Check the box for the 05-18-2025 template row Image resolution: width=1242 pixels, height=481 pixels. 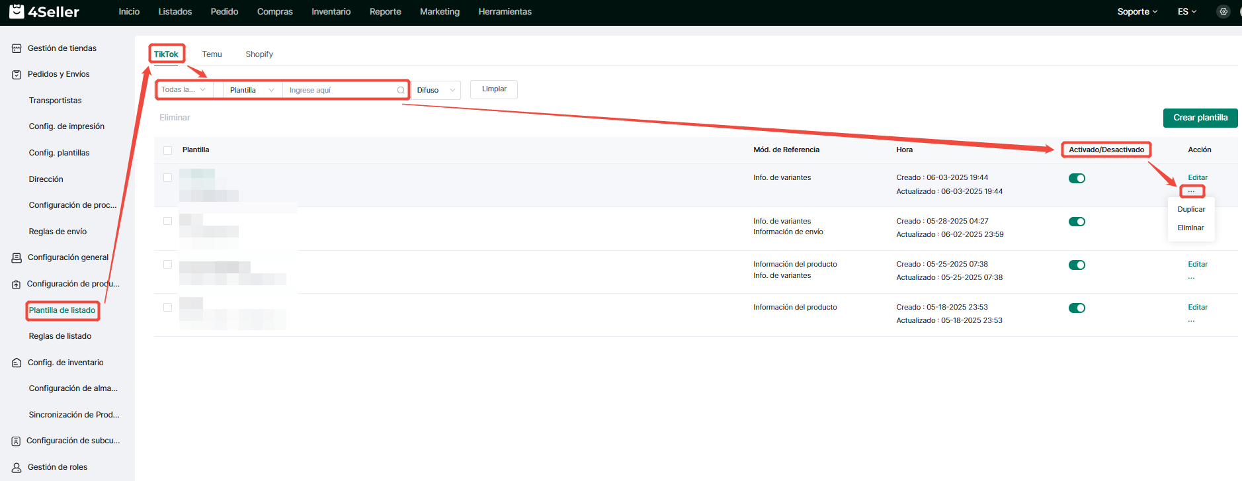[x=167, y=307]
